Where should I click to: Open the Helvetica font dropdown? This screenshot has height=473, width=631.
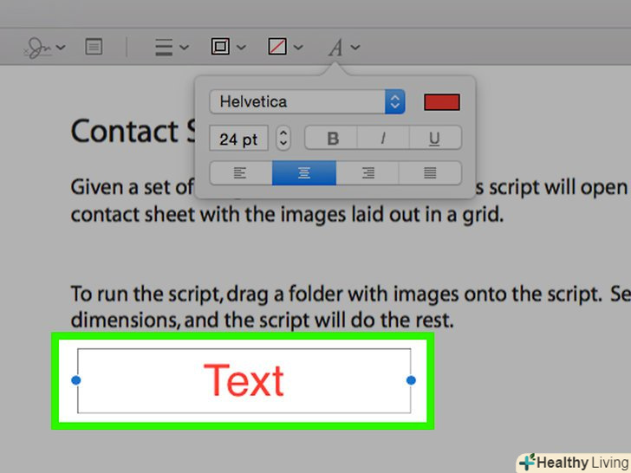pos(307,102)
